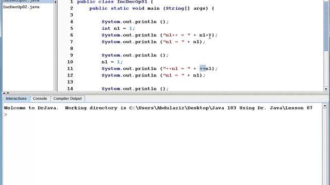Click line 14 'System.out.println ();'
330x185 pixels.
pos(135,89)
